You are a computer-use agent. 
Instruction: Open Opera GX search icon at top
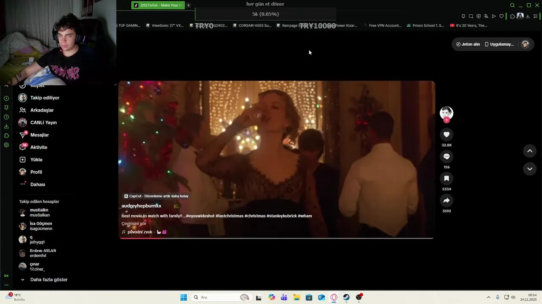pos(512,5)
